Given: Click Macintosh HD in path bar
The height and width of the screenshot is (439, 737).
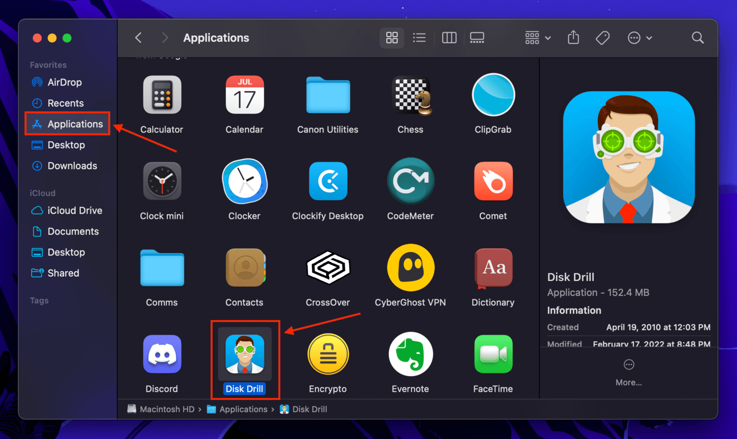Looking at the screenshot, I should [166, 409].
